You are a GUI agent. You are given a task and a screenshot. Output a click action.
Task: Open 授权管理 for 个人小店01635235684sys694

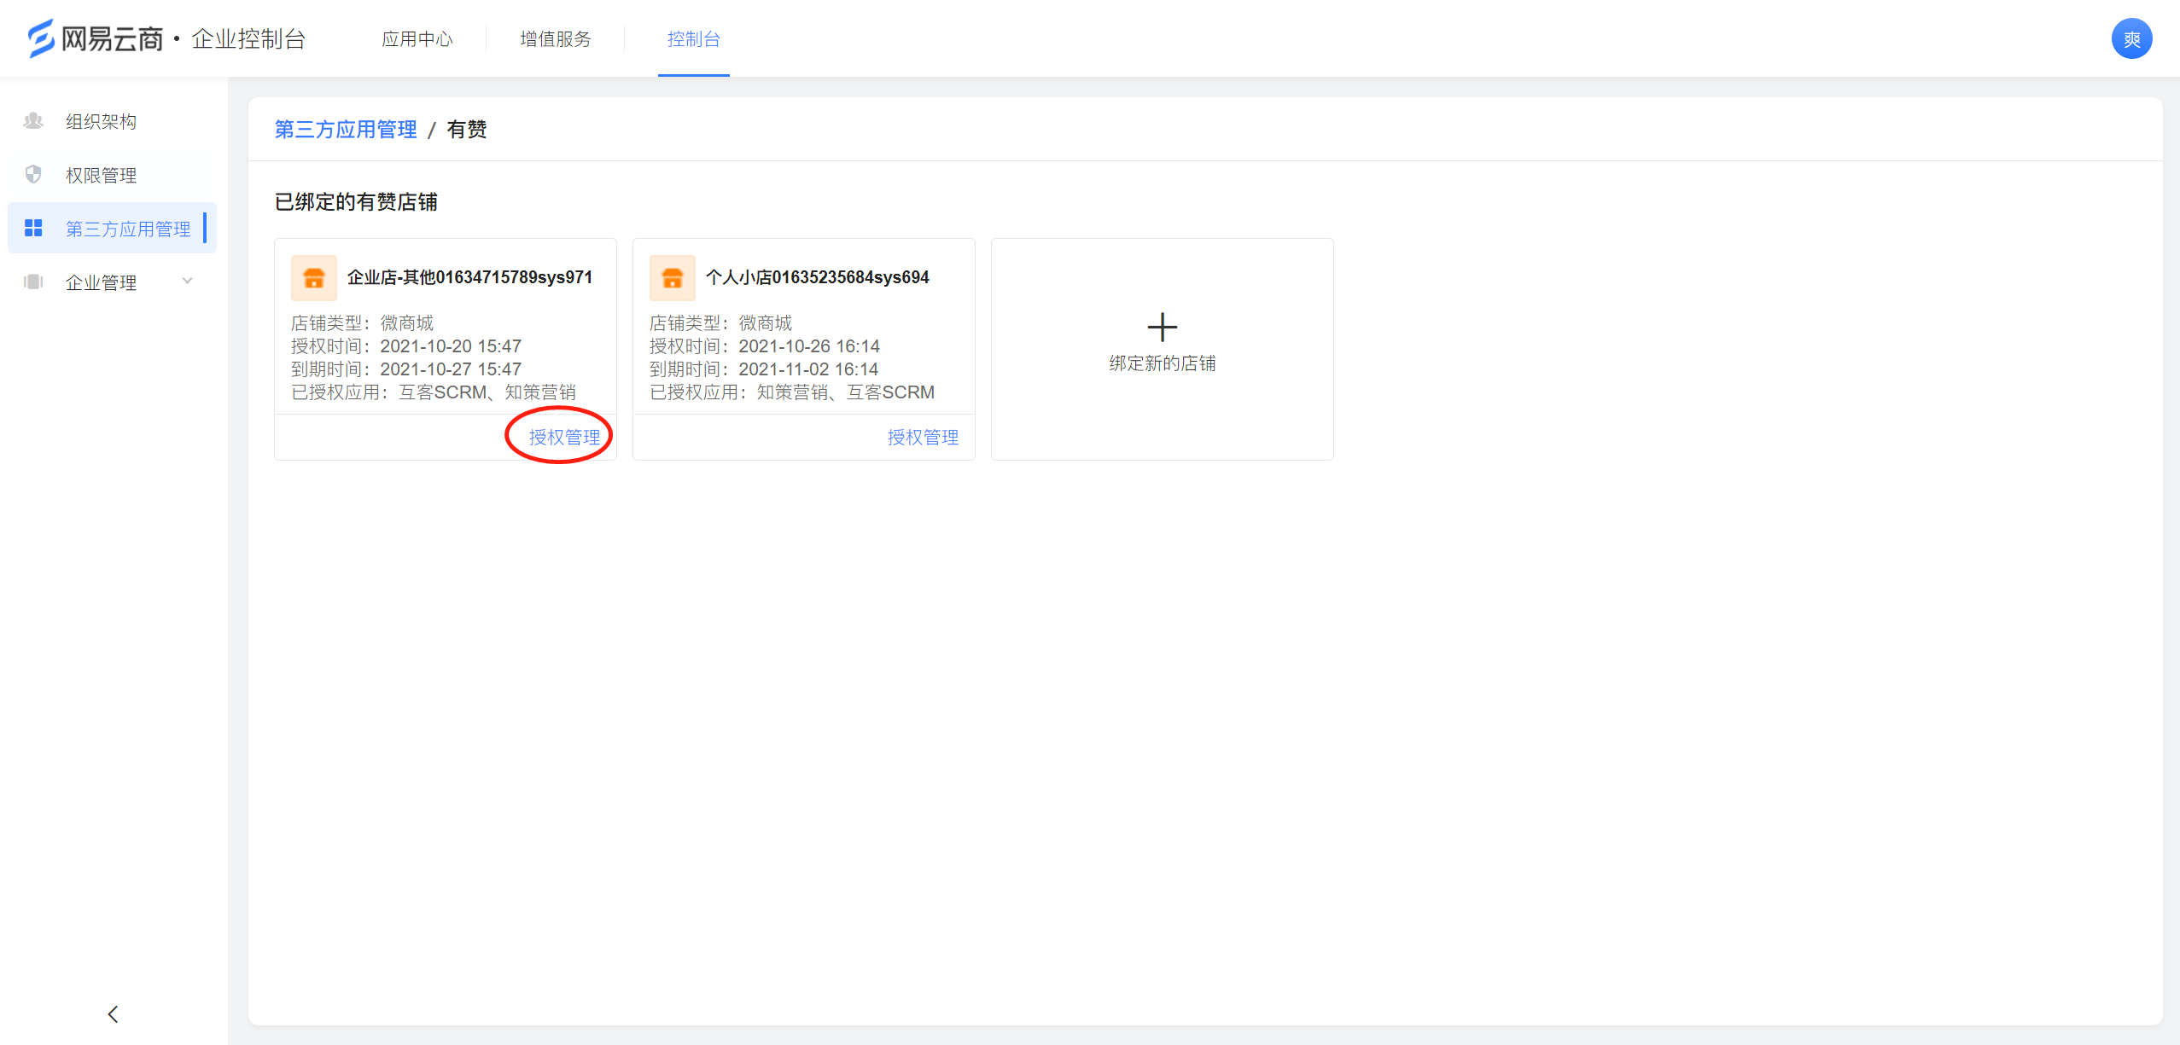(x=923, y=438)
